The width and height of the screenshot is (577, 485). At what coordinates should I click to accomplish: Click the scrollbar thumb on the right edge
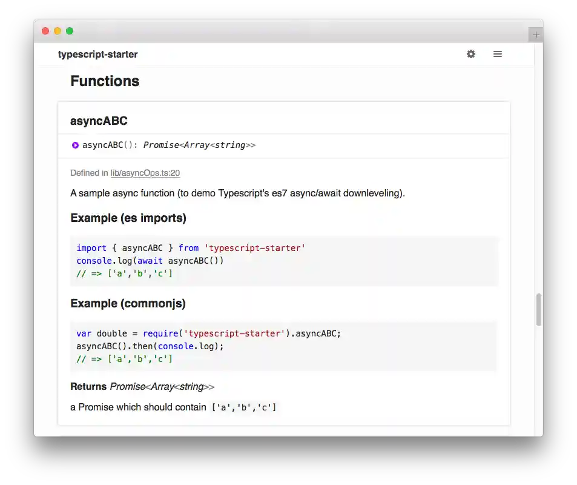click(x=538, y=309)
